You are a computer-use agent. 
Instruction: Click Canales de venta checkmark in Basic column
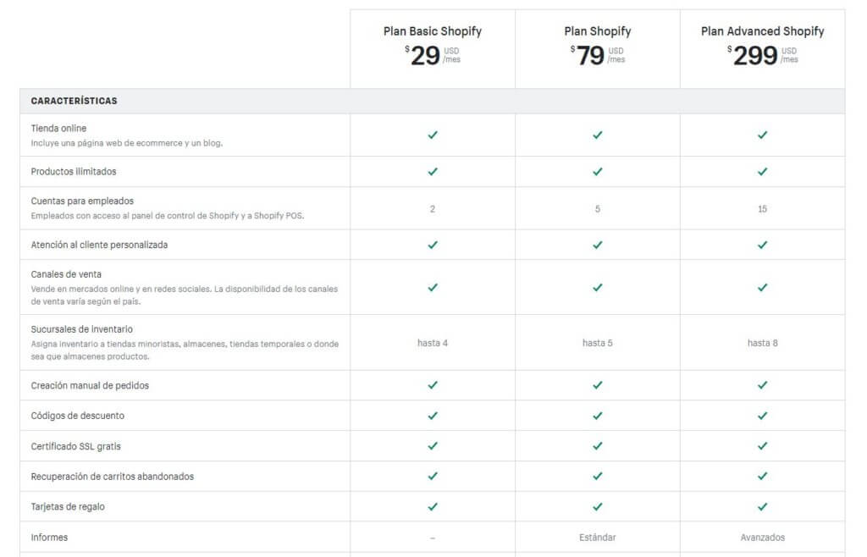433,287
